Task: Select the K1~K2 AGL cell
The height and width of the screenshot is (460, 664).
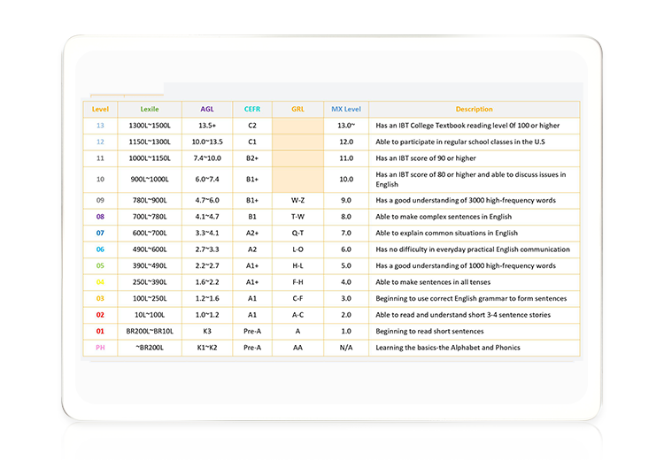Action: [207, 349]
